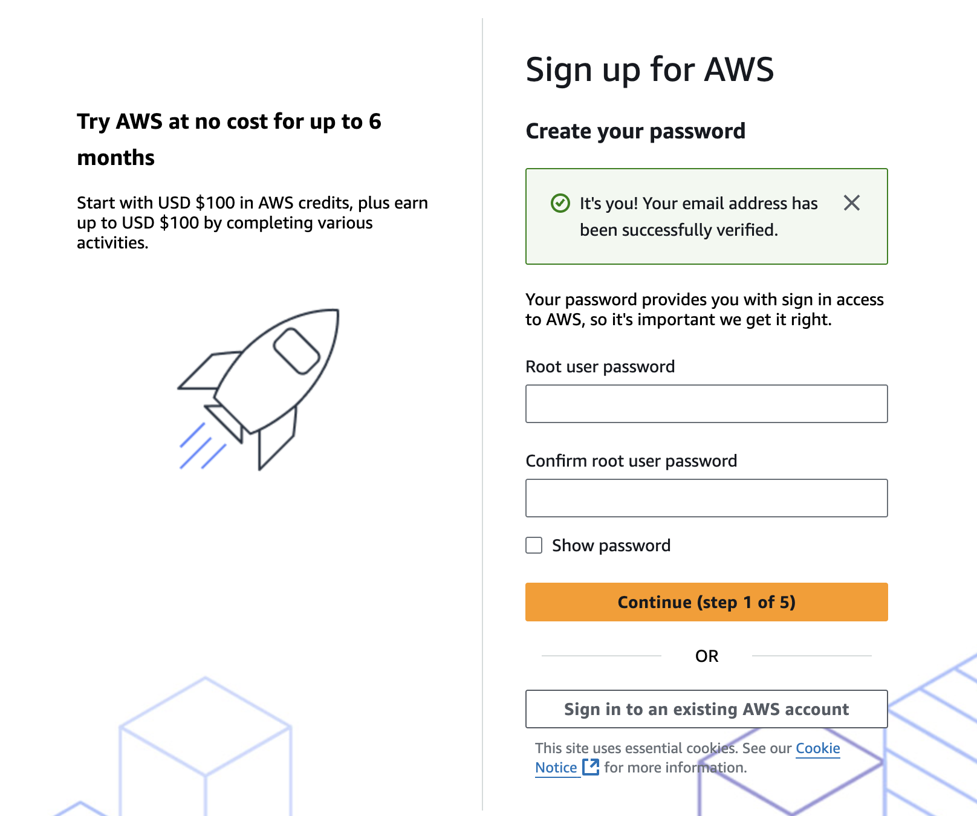Click the OR divider separator
977x816 pixels.
[x=707, y=655]
